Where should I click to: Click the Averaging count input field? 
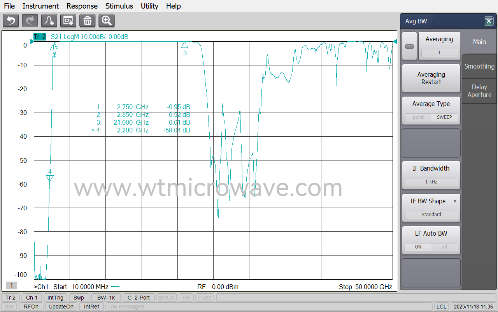pyautogui.click(x=440, y=53)
